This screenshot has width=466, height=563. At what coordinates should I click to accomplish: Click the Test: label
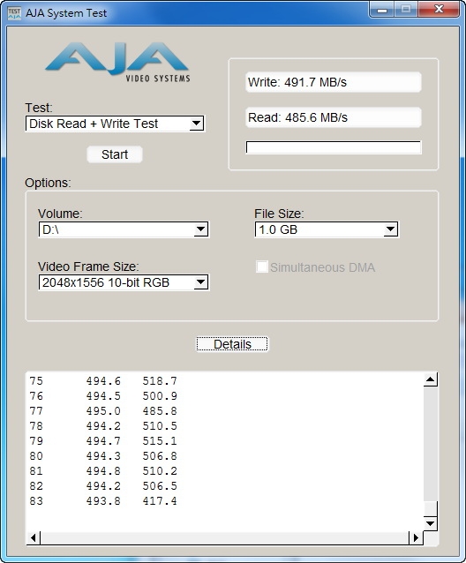coord(39,108)
